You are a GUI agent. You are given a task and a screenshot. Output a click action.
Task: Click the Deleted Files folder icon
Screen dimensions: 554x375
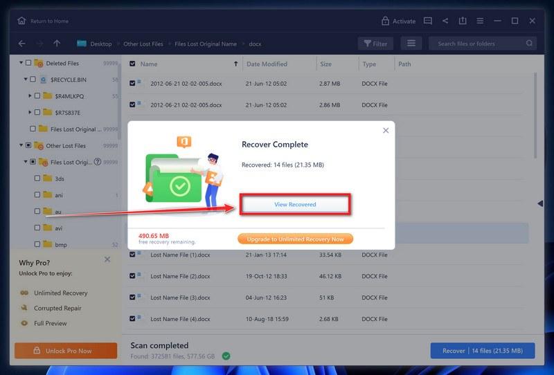tap(39, 63)
